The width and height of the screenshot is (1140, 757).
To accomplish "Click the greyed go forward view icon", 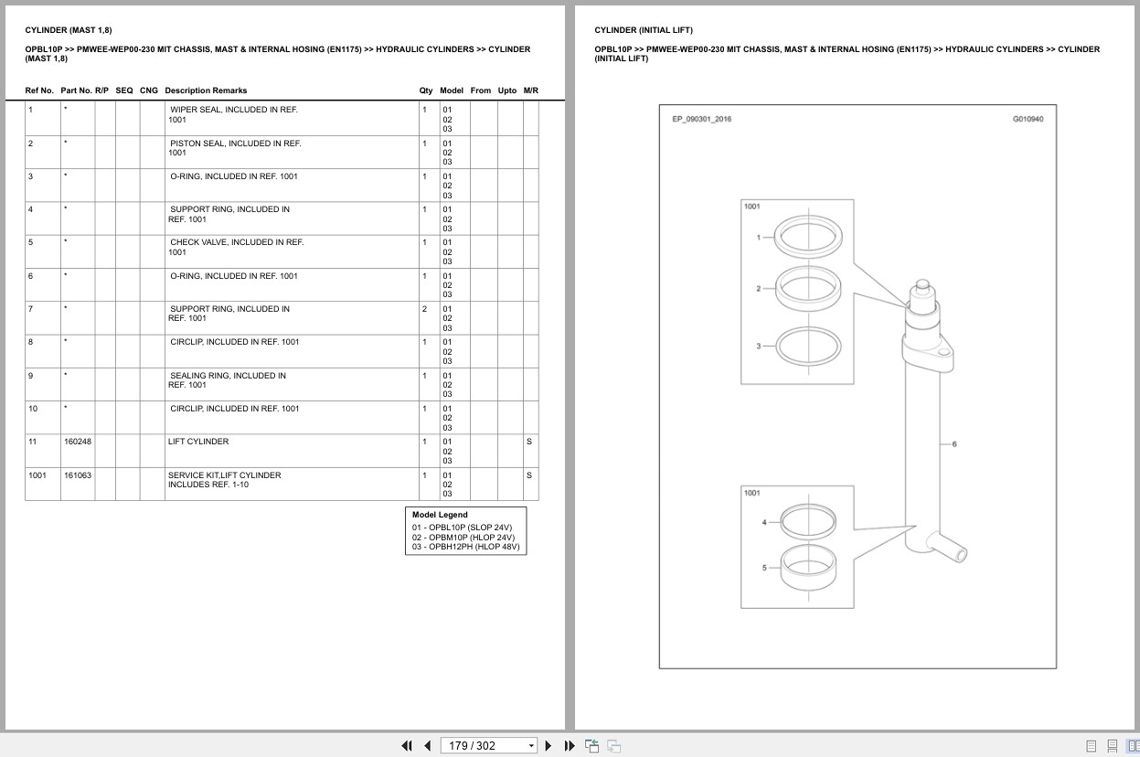I will pos(613,746).
